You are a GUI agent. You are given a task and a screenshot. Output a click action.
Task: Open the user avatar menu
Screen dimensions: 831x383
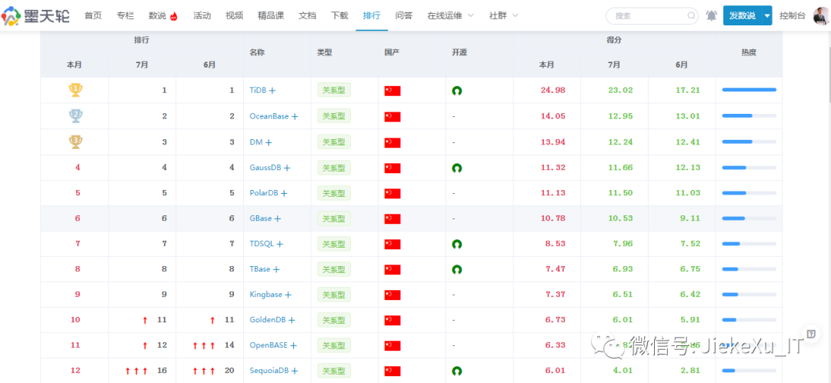click(x=819, y=16)
